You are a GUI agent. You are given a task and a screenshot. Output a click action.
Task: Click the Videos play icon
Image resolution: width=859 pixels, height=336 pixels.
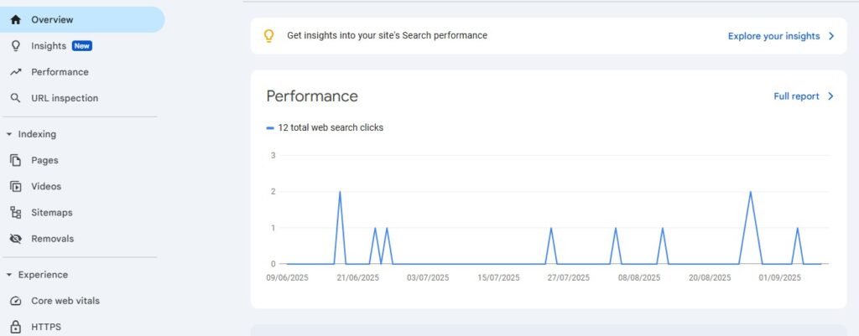[15, 186]
